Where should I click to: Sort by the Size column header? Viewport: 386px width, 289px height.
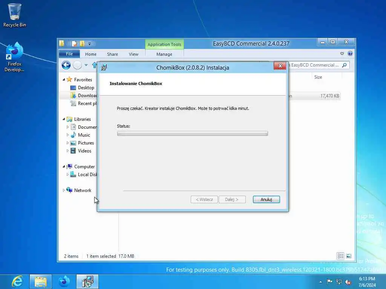point(318,77)
